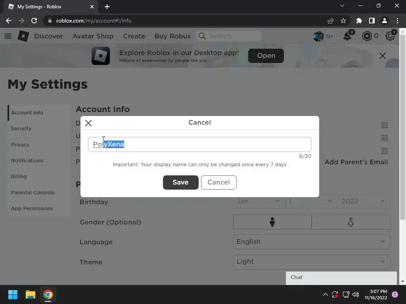Show hidden tray icons chevron
This screenshot has width=406, height=304.
coord(326,294)
